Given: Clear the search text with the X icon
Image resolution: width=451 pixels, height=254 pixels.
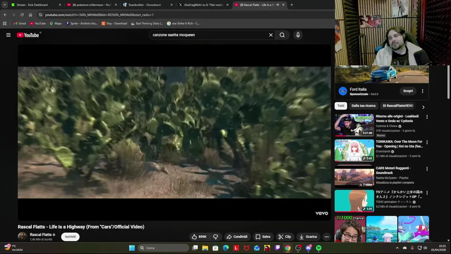Looking at the screenshot, I should tap(271, 35).
